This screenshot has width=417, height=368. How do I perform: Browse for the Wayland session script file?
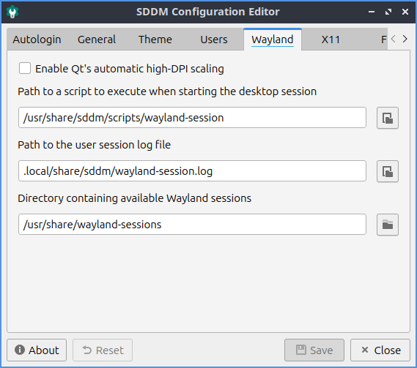[388, 118]
